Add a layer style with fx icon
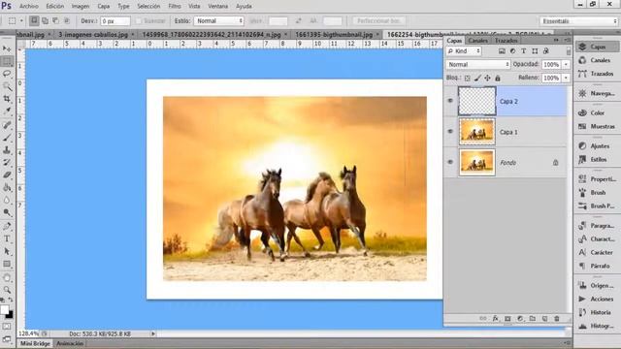Image resolution: width=621 pixels, height=349 pixels. click(496, 319)
